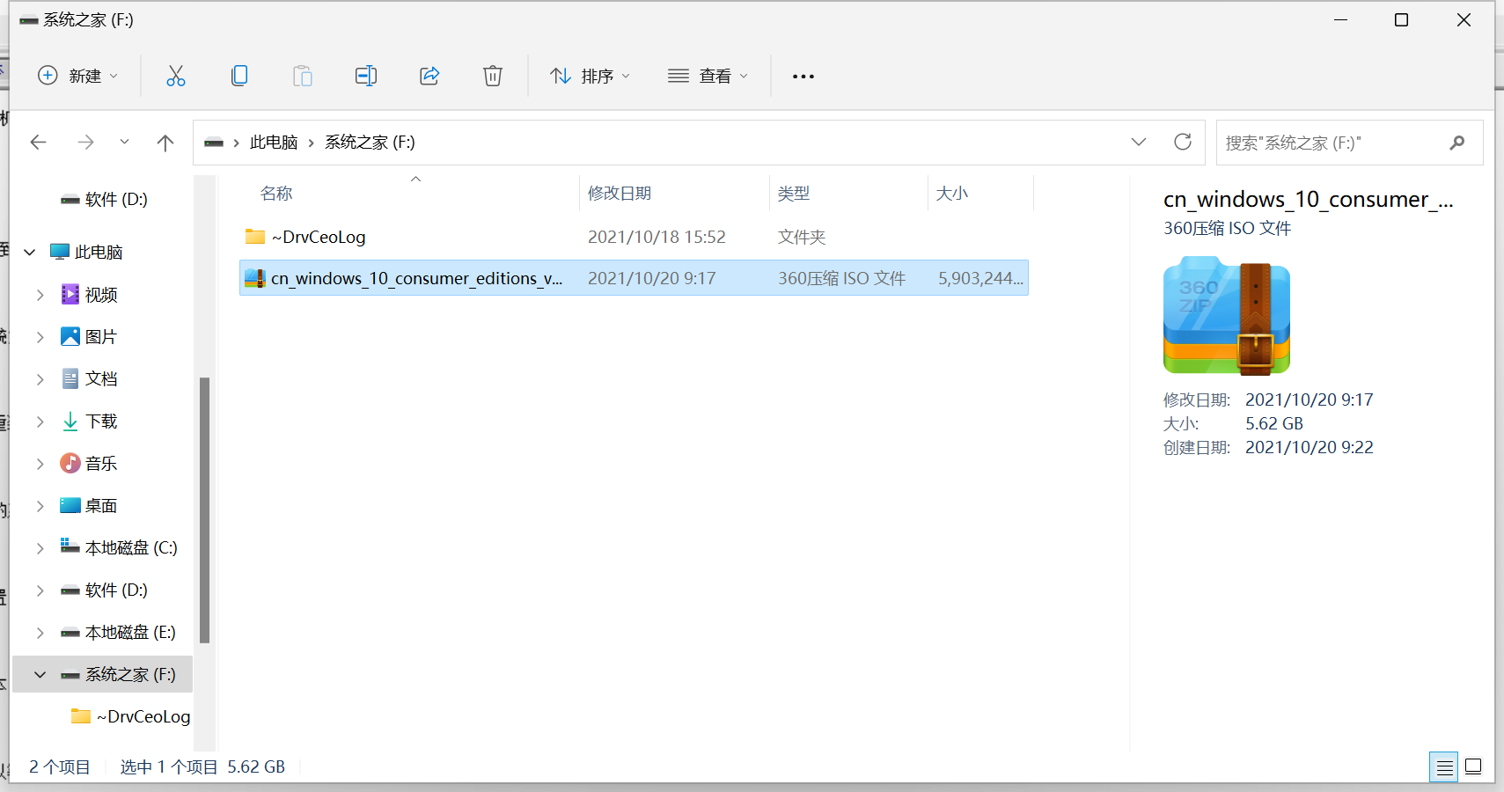The height and width of the screenshot is (792, 1504).
Task: Open the 排序 (Sort) dropdown
Action: (x=591, y=76)
